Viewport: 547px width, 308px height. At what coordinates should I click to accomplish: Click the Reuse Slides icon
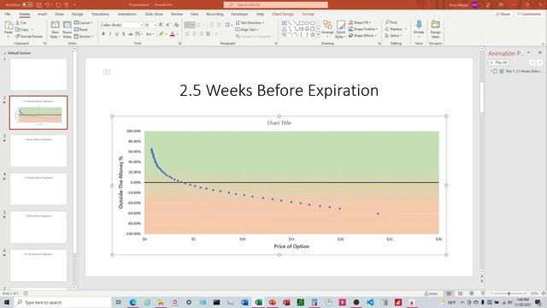click(67, 25)
